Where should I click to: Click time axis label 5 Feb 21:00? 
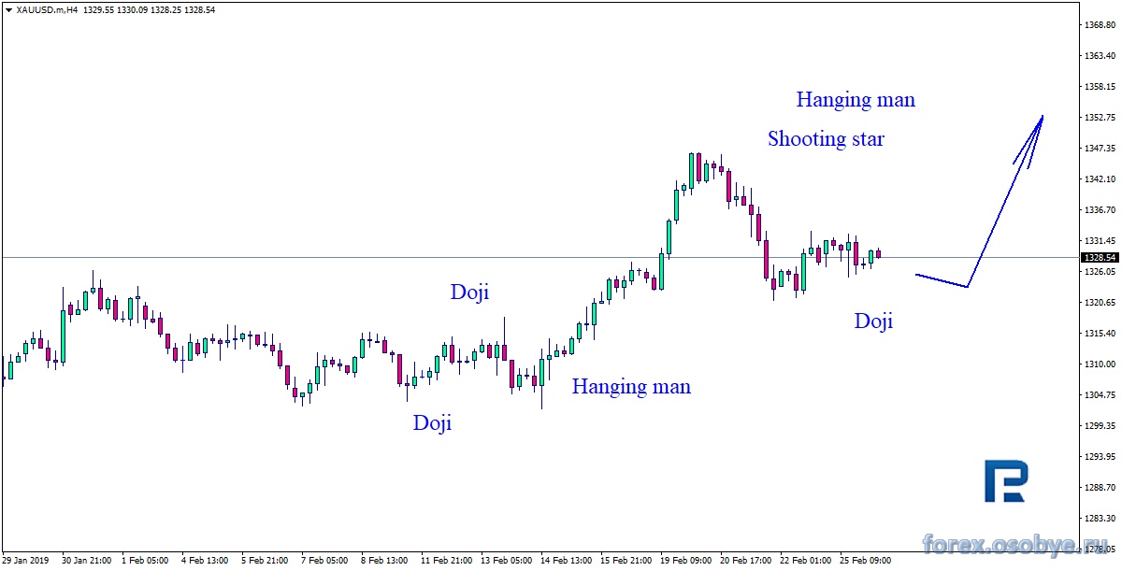[266, 561]
